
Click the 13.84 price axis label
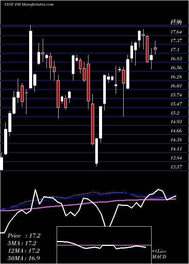(x=176, y=158)
